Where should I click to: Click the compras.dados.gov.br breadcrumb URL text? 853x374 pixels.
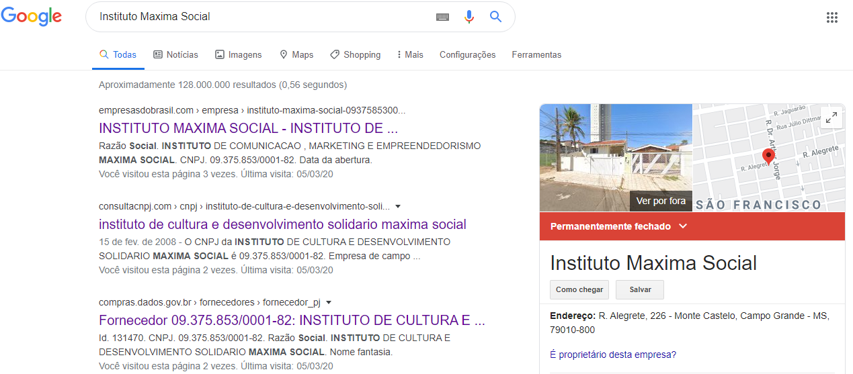(x=210, y=302)
